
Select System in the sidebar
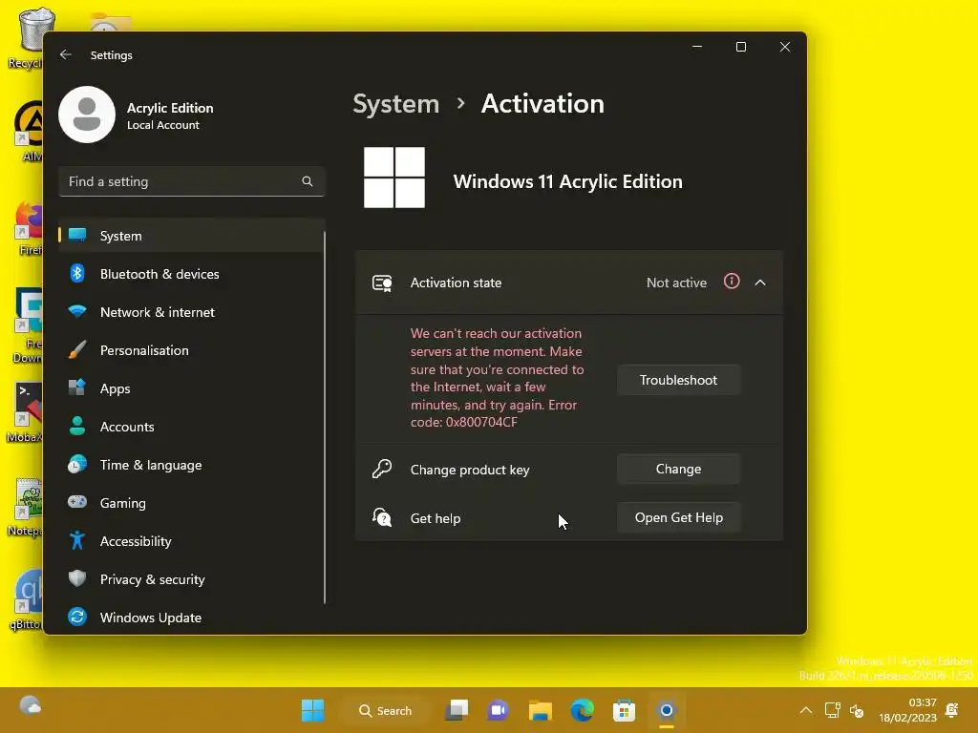coord(191,236)
